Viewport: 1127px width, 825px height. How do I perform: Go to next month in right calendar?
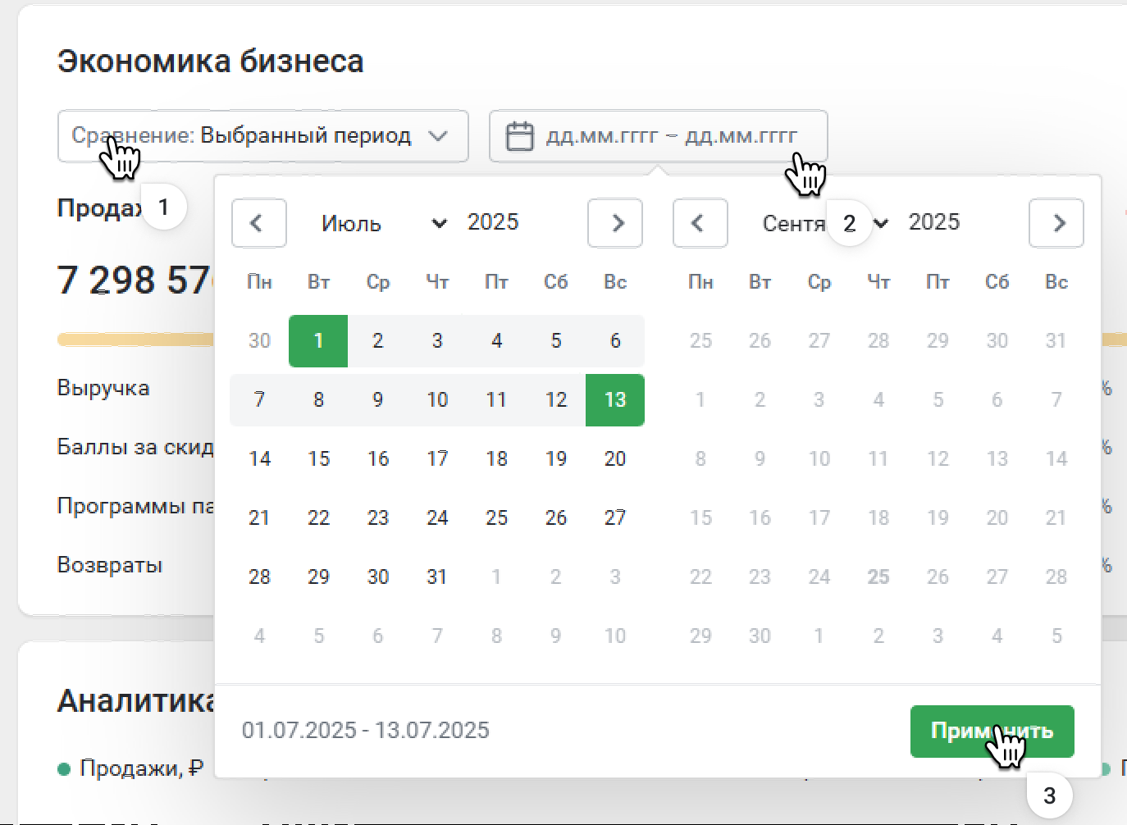(x=1056, y=223)
